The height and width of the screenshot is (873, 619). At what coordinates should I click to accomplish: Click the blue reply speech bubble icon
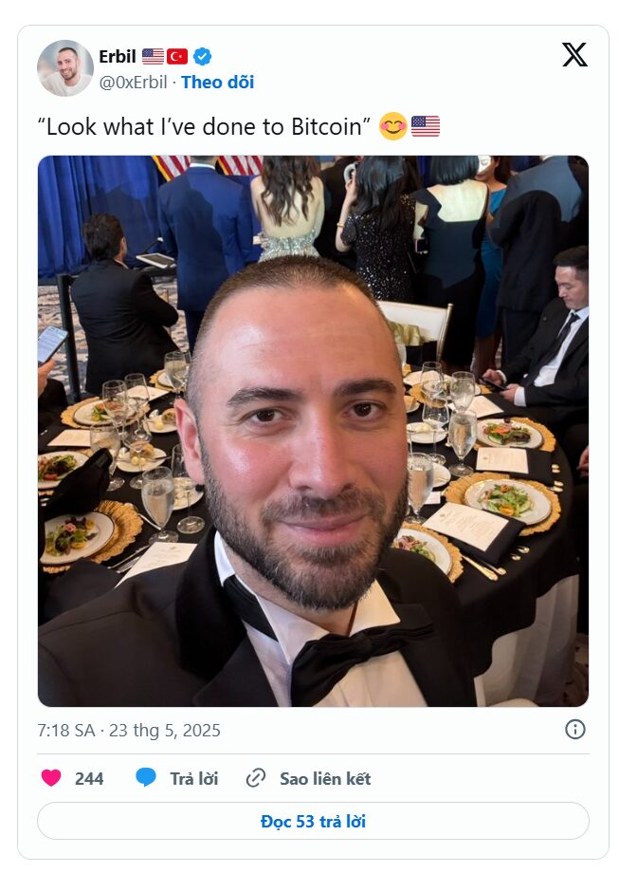click(146, 777)
